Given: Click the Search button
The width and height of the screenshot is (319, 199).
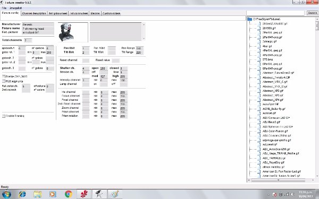Looking at the screenshot, I should (312, 13).
